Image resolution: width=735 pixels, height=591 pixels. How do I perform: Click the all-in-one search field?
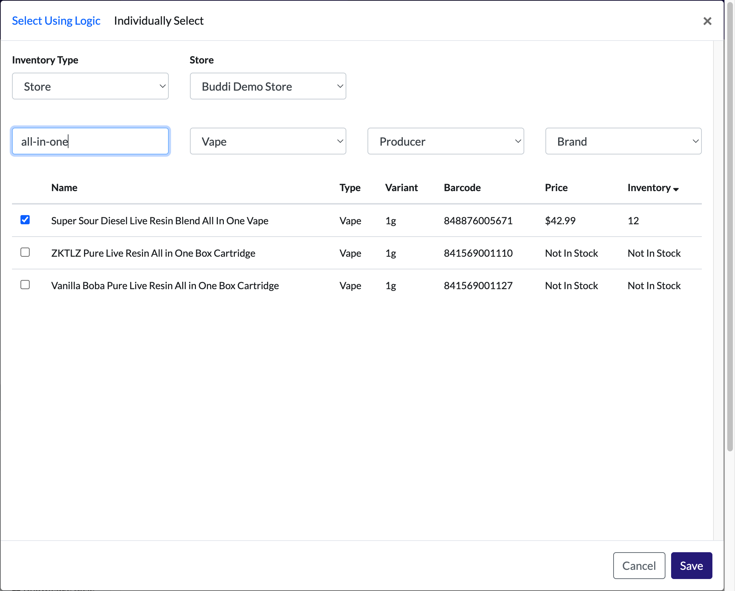tap(90, 141)
